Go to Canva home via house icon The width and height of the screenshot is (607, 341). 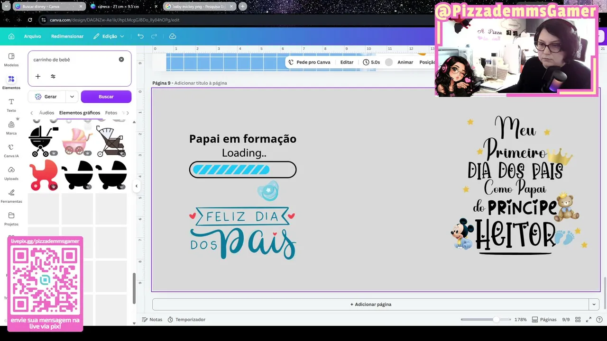pyautogui.click(x=11, y=36)
